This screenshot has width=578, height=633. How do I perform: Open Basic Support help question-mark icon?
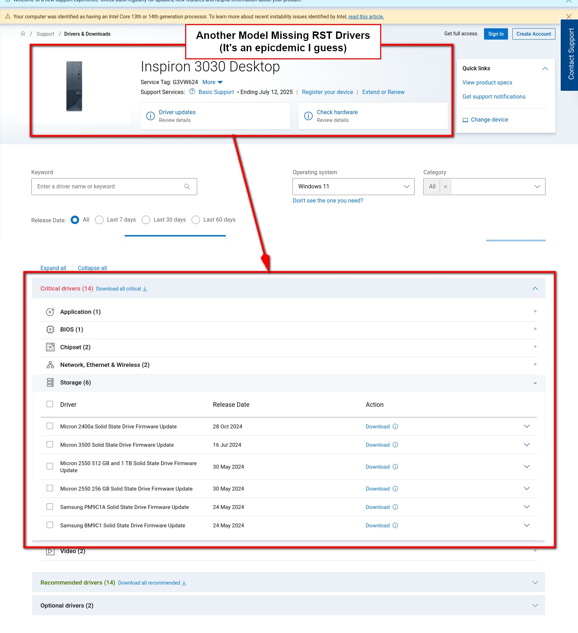click(192, 92)
